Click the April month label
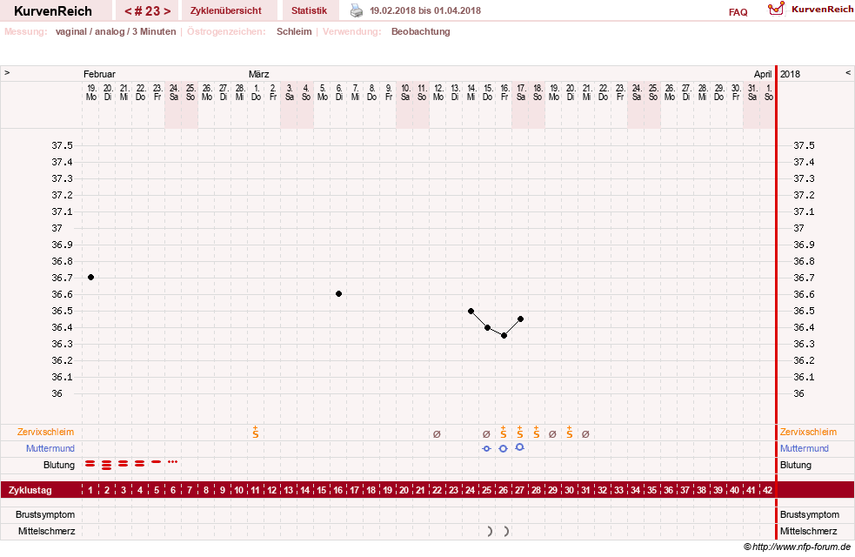855x557 pixels. click(763, 74)
